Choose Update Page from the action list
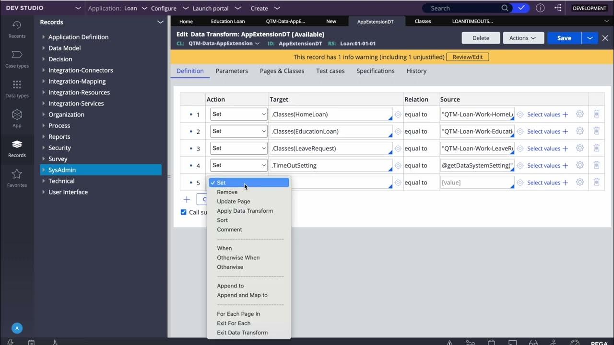This screenshot has height=345, width=614. point(248,201)
